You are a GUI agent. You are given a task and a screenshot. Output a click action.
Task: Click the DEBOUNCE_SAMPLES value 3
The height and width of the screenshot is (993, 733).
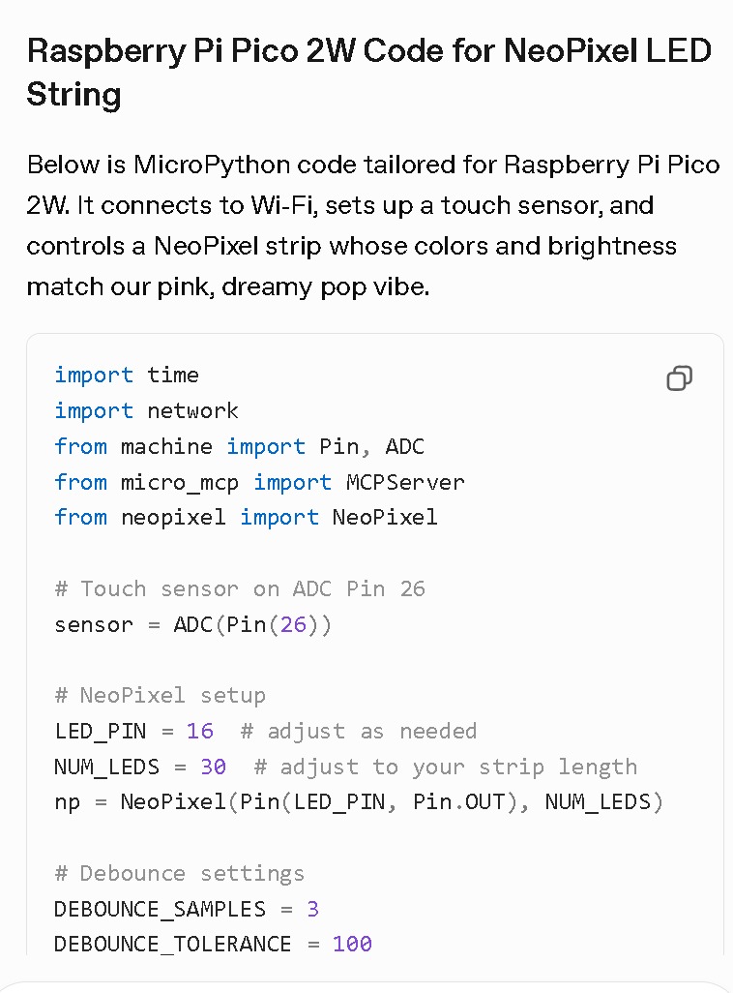(312, 910)
